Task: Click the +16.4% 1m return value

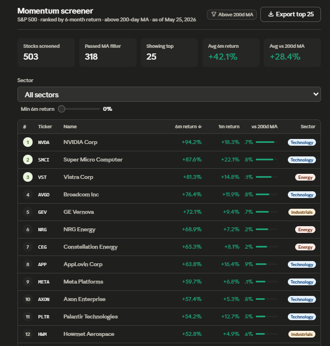Action: click(230, 264)
